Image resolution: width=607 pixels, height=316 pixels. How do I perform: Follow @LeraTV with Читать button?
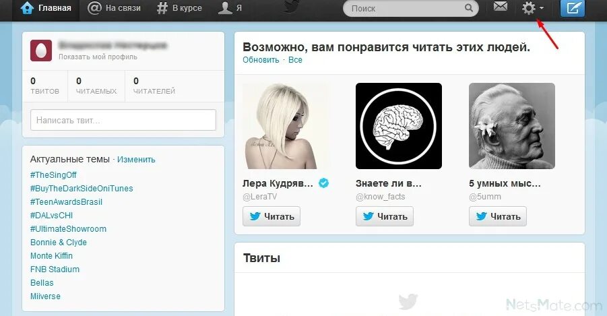click(271, 216)
